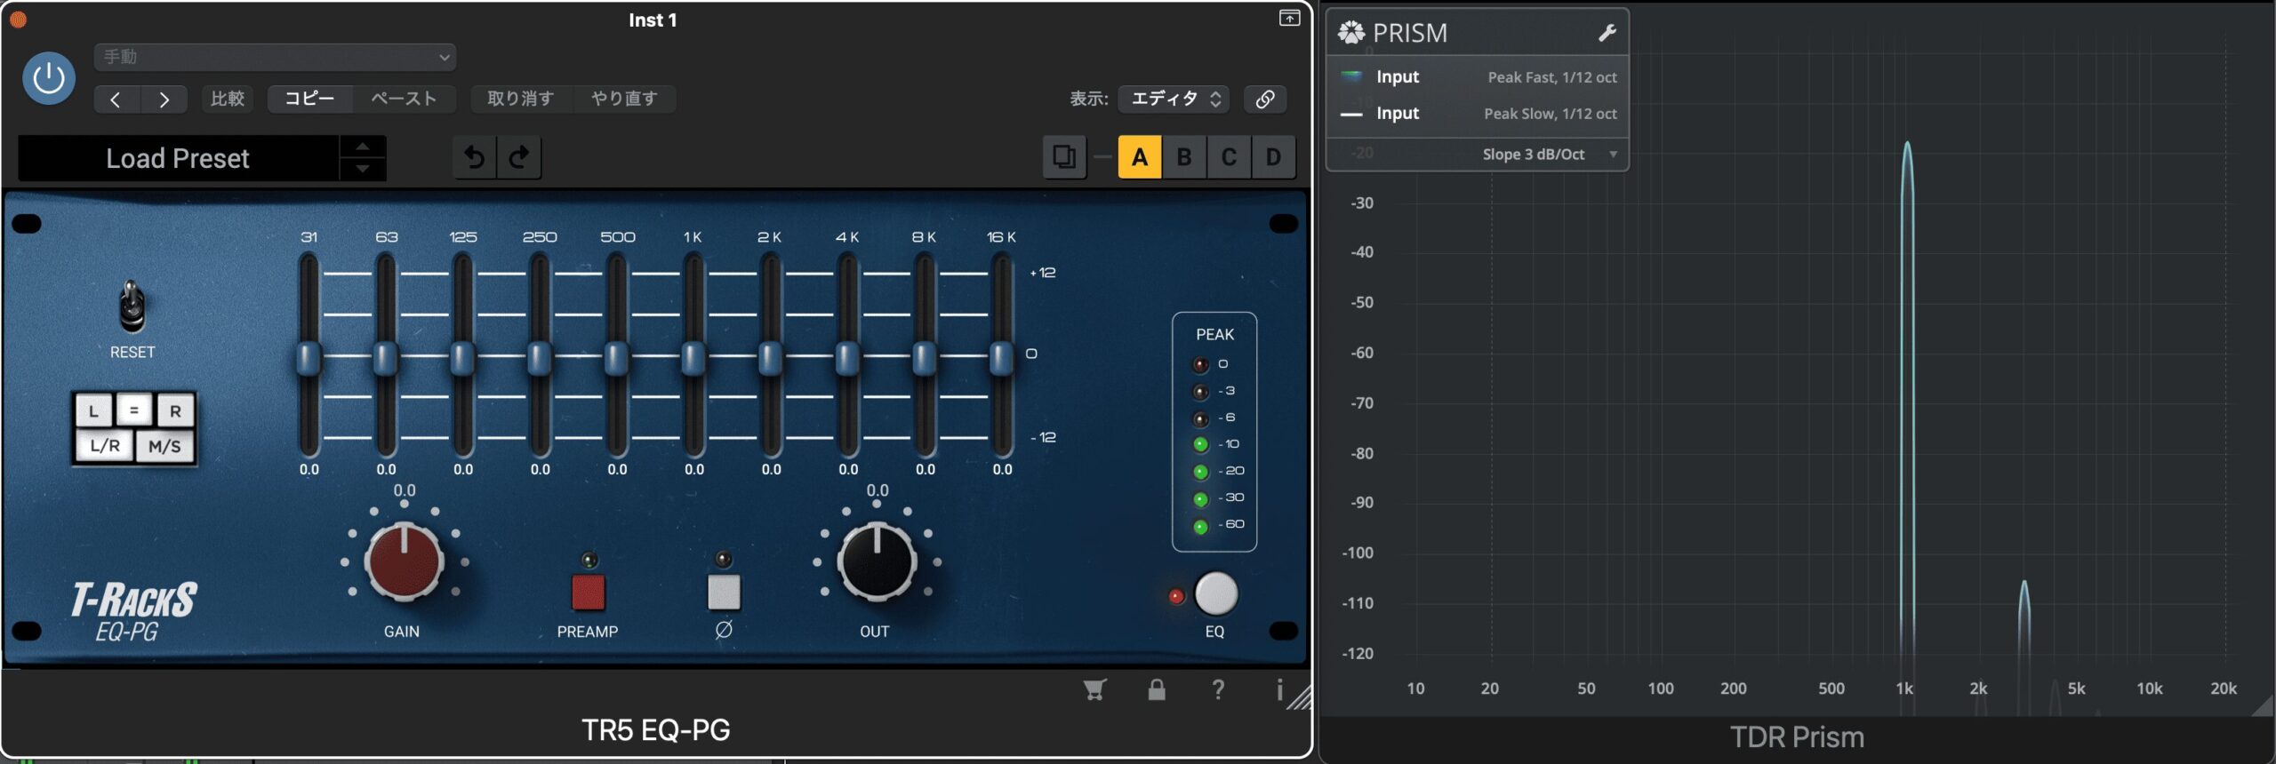Viewport: 2276px width, 764px height.
Task: Toggle the round EQ bypass button
Action: tap(1215, 594)
